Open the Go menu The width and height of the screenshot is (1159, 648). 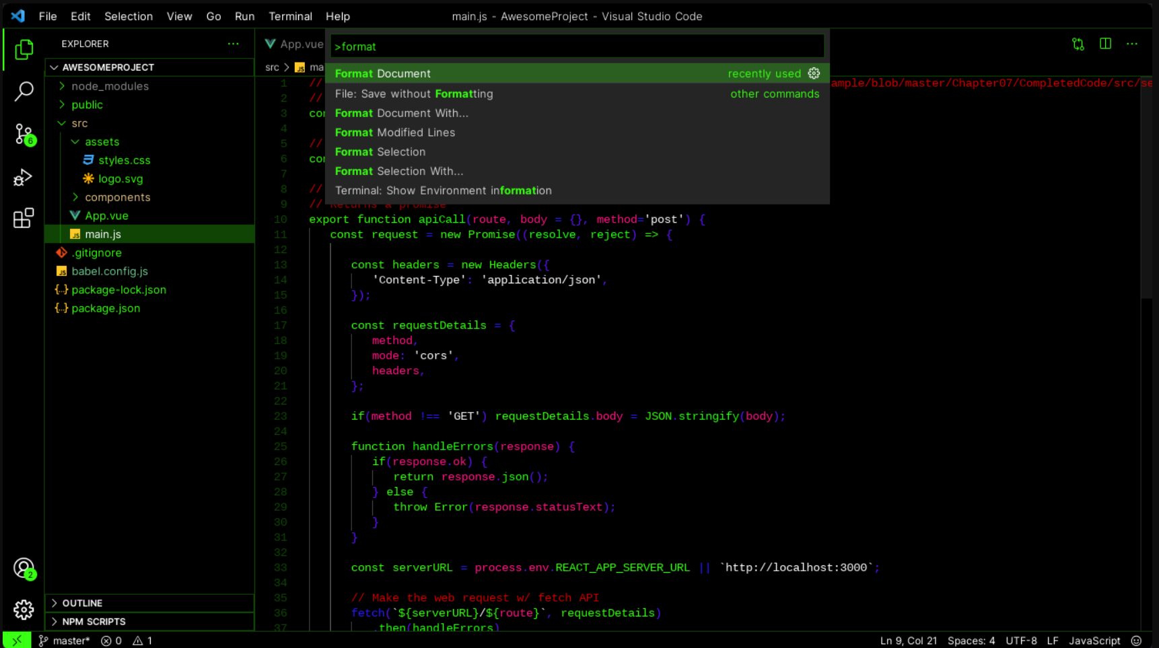pos(213,16)
